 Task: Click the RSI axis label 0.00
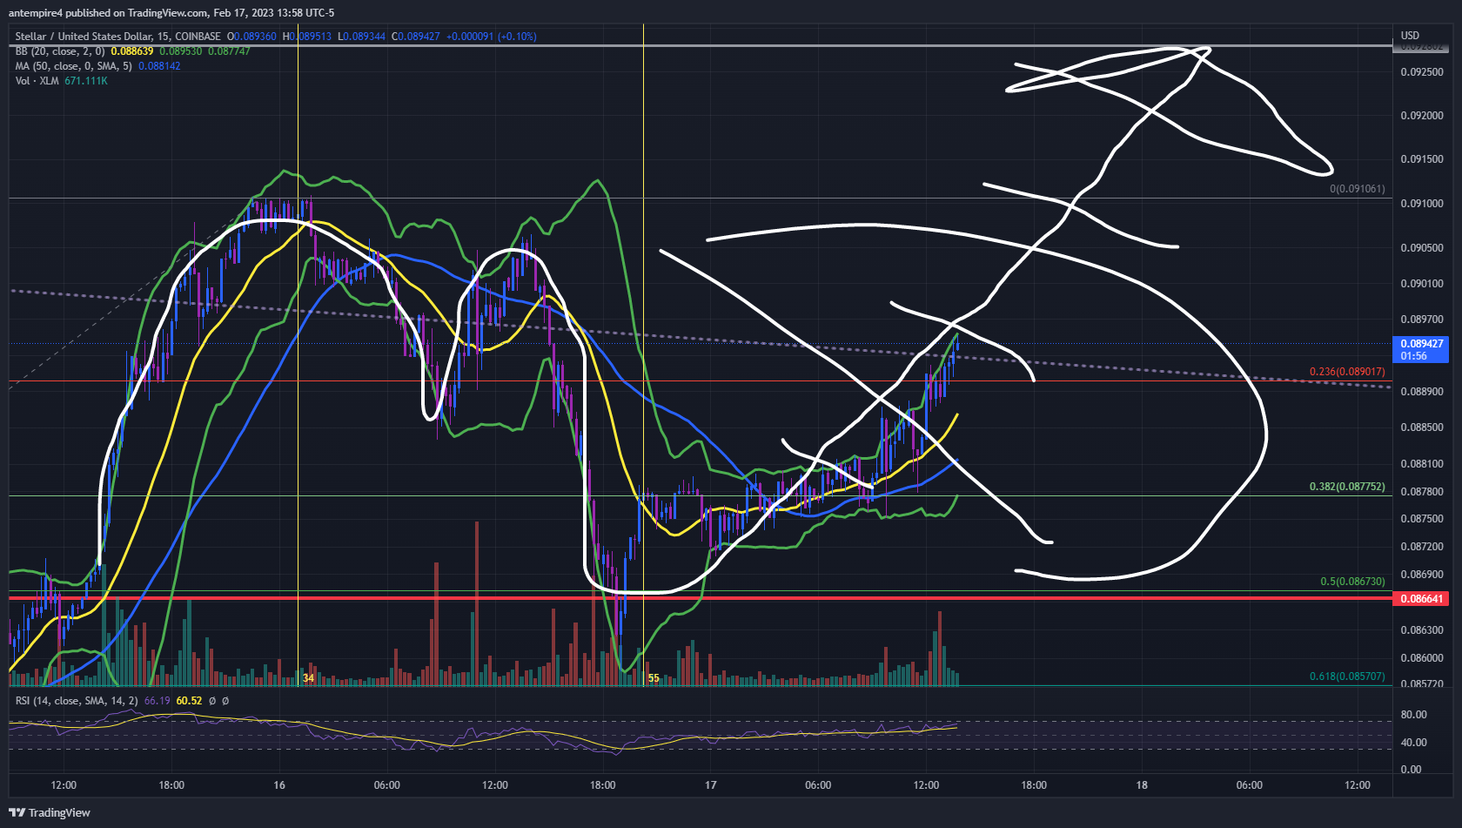(x=1411, y=770)
